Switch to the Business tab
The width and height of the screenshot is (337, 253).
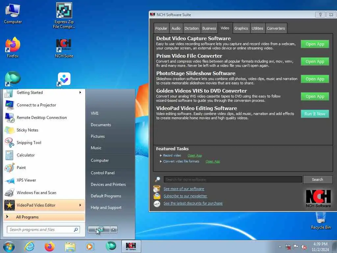(x=209, y=28)
